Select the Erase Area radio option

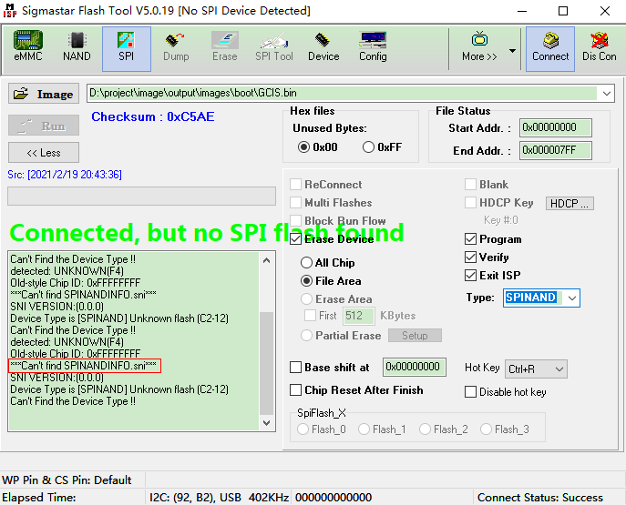(306, 299)
